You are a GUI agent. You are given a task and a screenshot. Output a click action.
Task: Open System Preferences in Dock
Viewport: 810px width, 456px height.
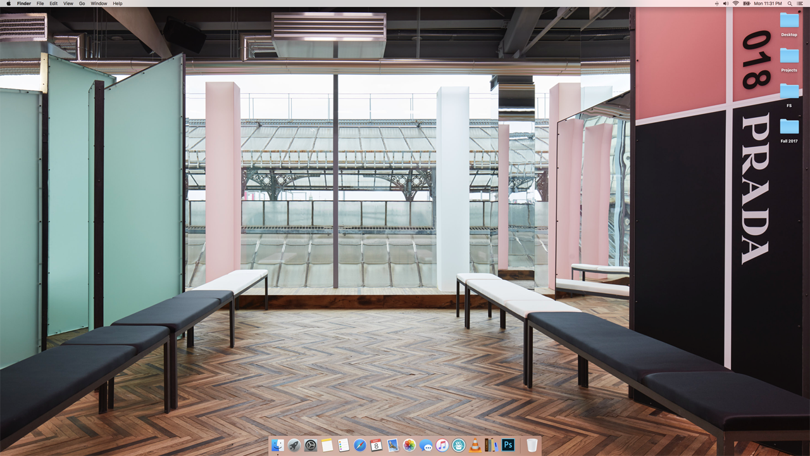coord(310,445)
